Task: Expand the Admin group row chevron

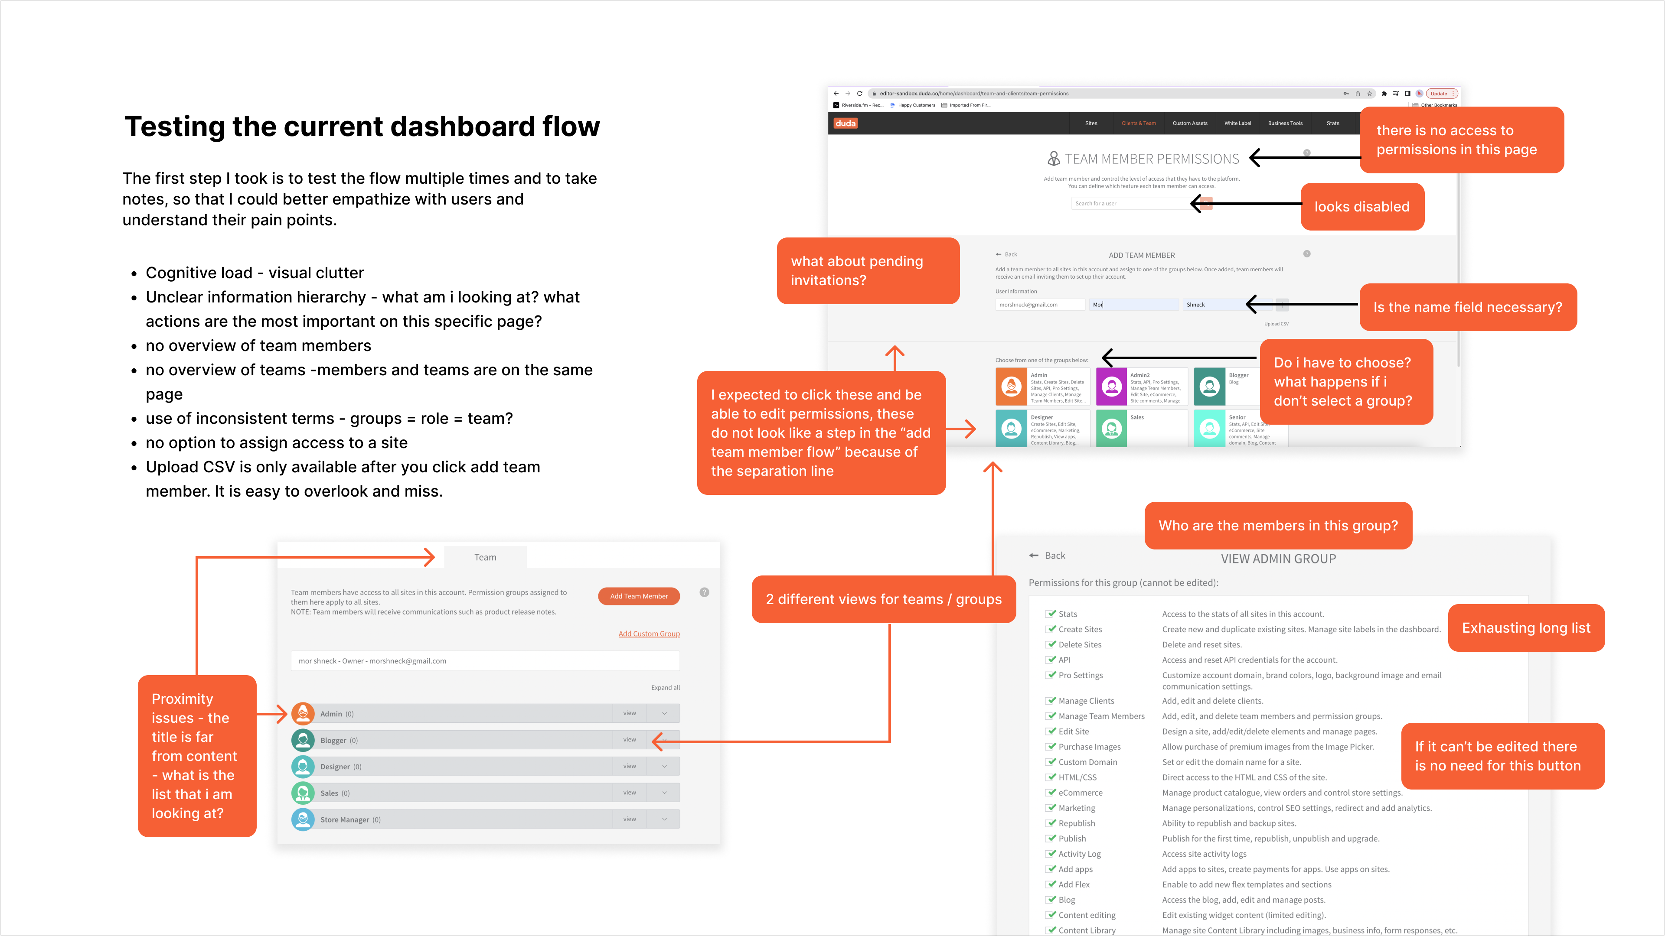Action: 664,713
